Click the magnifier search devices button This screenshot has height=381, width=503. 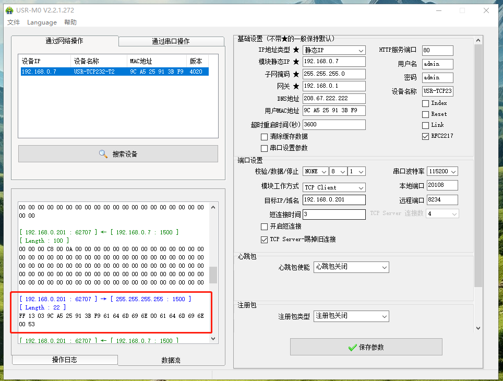pos(118,154)
